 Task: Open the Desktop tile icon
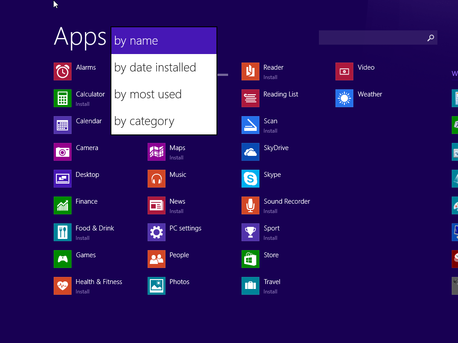pos(63,179)
